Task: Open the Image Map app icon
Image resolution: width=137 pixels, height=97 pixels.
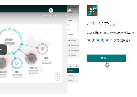Action: pyautogui.click(x=92, y=10)
